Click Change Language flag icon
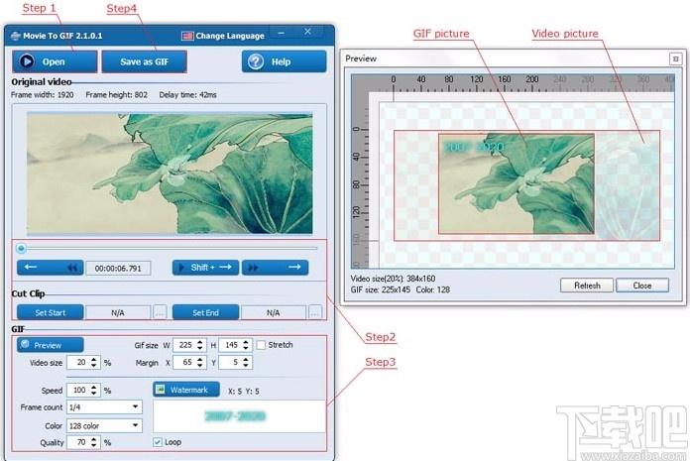The height and width of the screenshot is (461, 690). [x=187, y=36]
